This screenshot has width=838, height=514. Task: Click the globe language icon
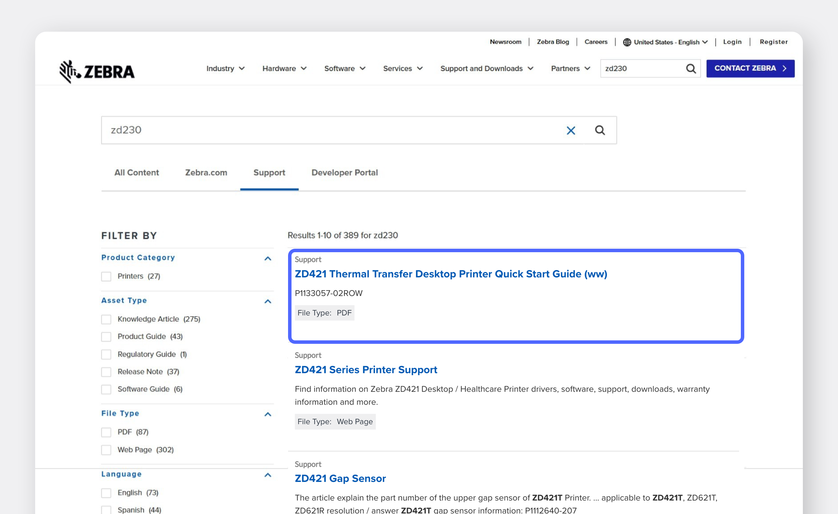tap(627, 42)
